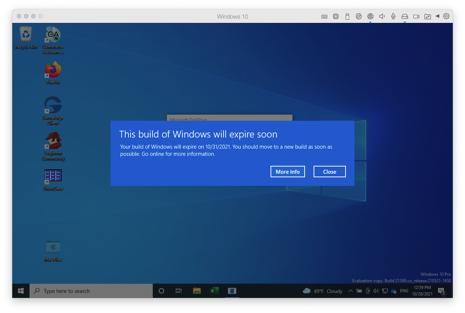Image resolution: width=465 pixels, height=313 pixels.
Task: Select the Recycle Bin desktop icon
Action: (26, 37)
